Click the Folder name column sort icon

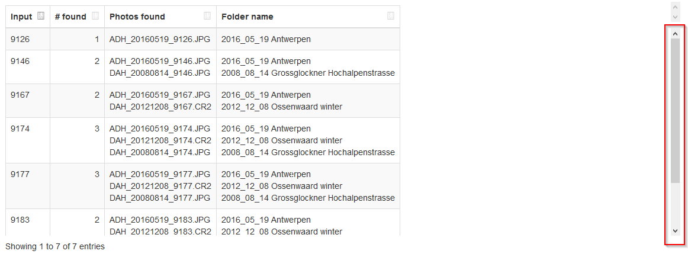391,17
